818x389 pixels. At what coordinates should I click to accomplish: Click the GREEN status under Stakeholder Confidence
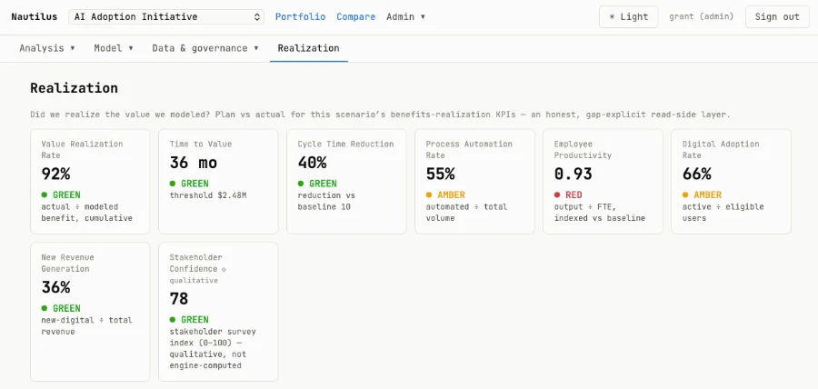tap(189, 320)
